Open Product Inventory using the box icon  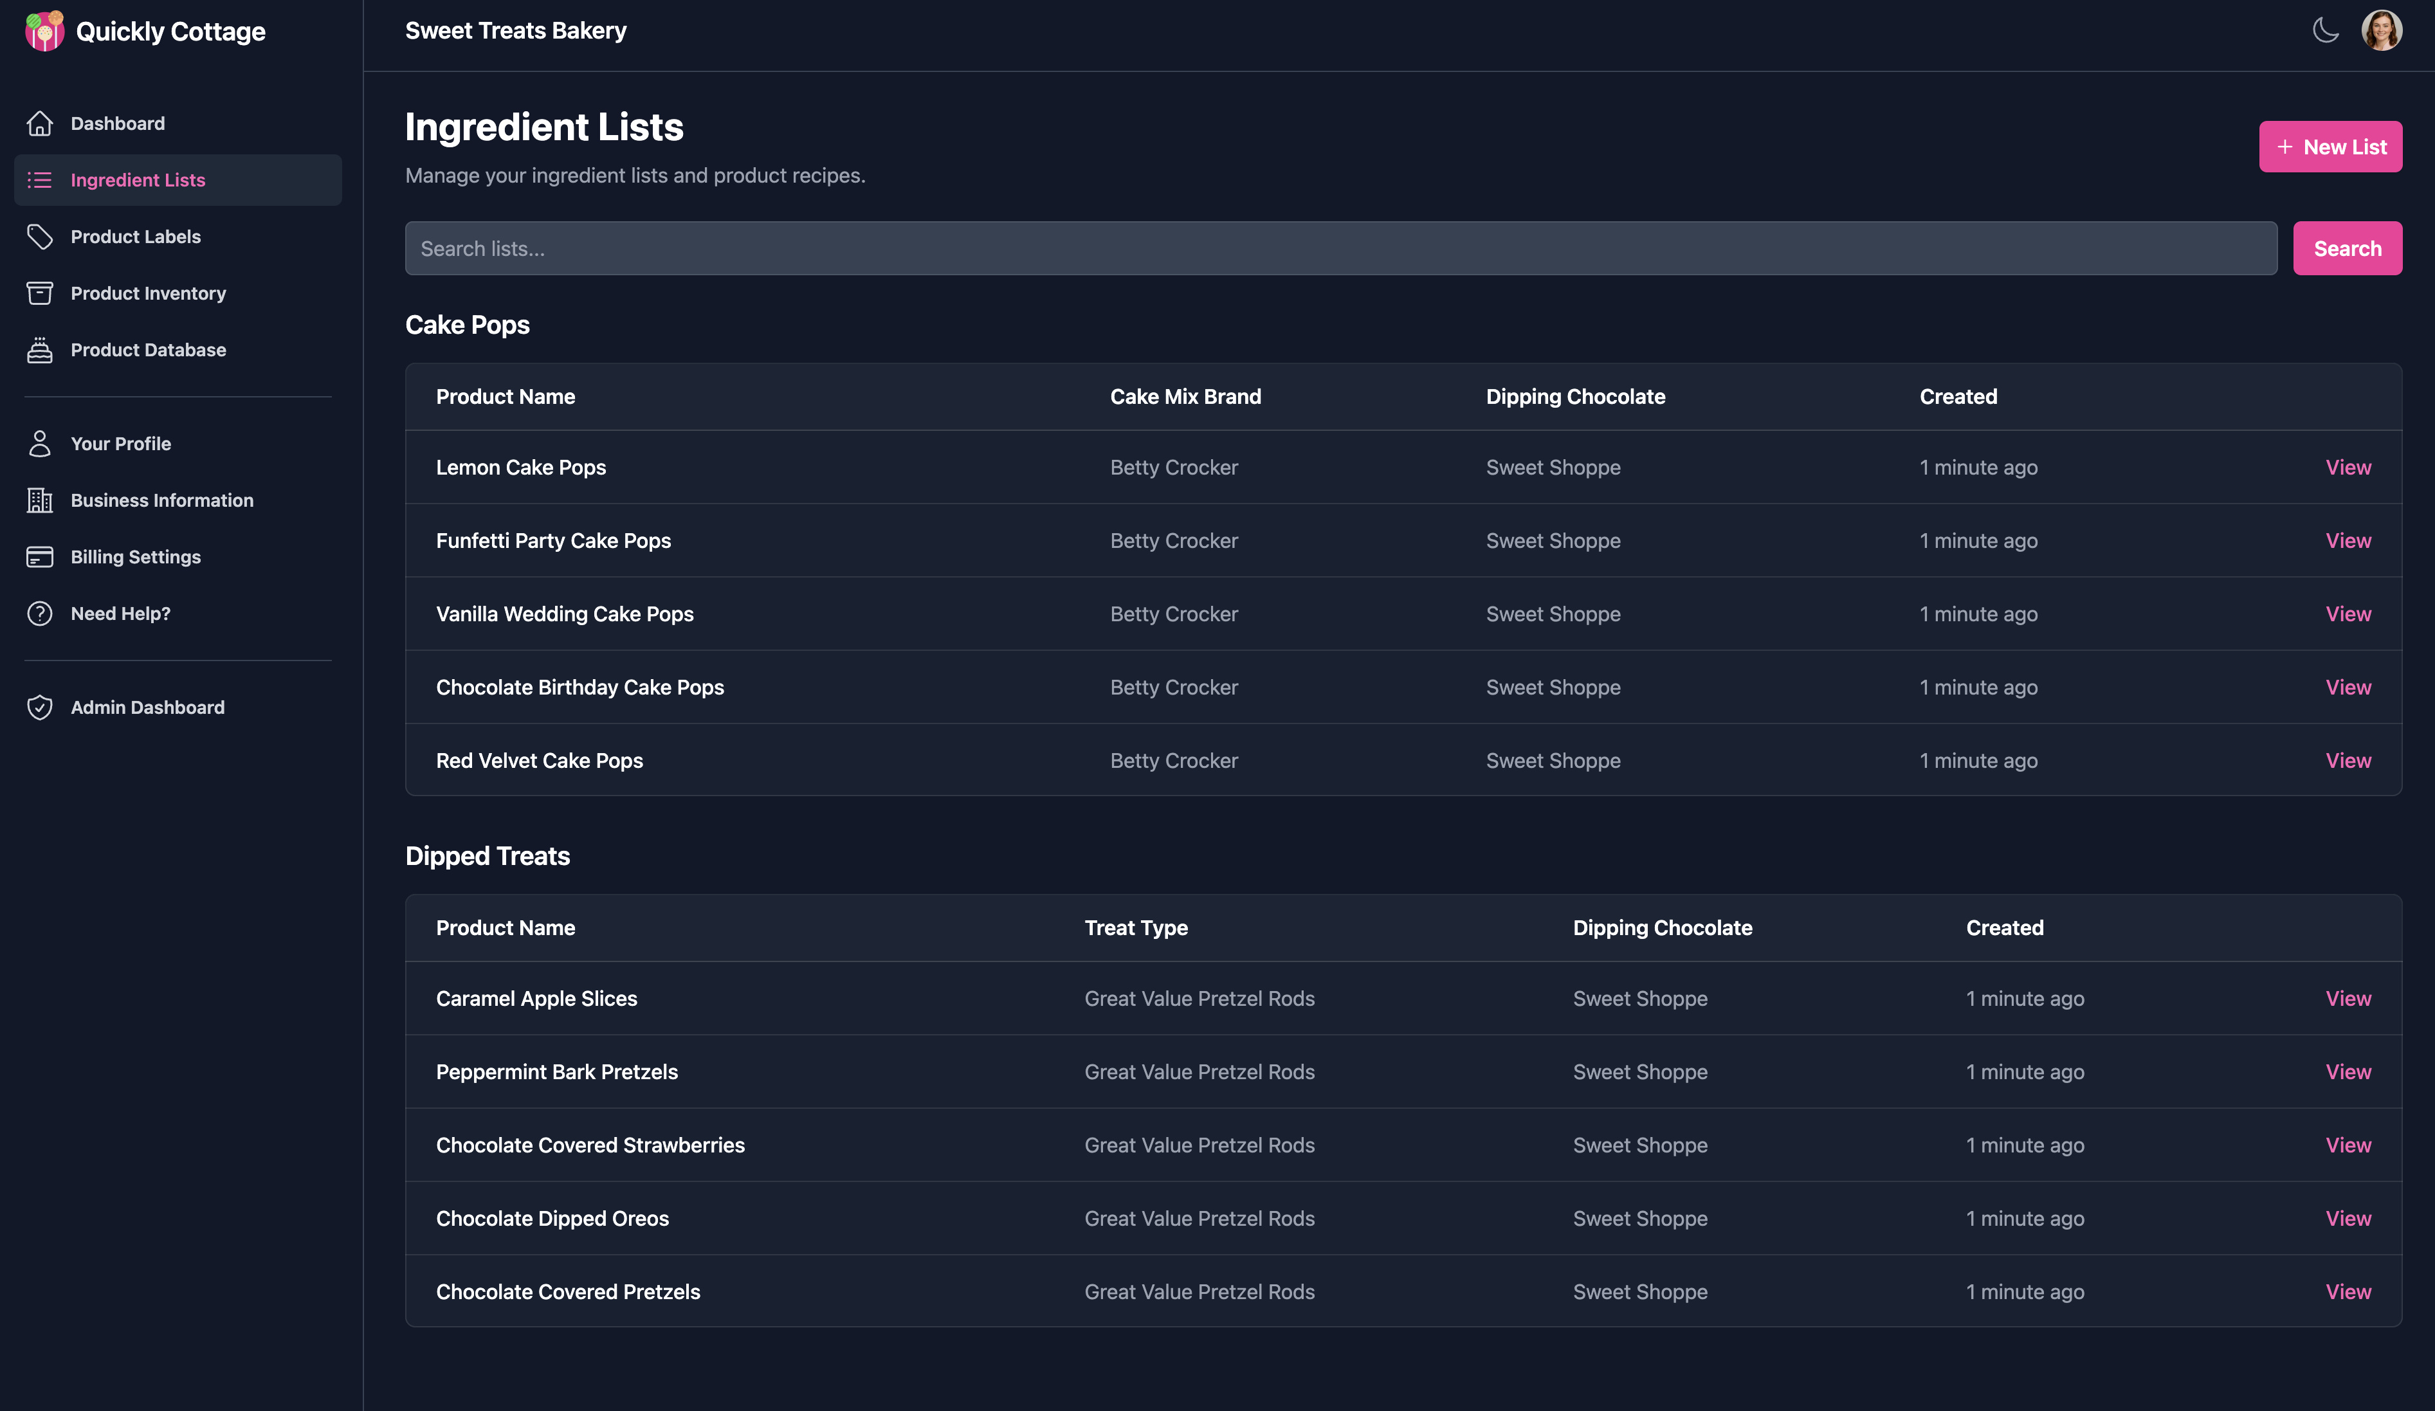40,293
